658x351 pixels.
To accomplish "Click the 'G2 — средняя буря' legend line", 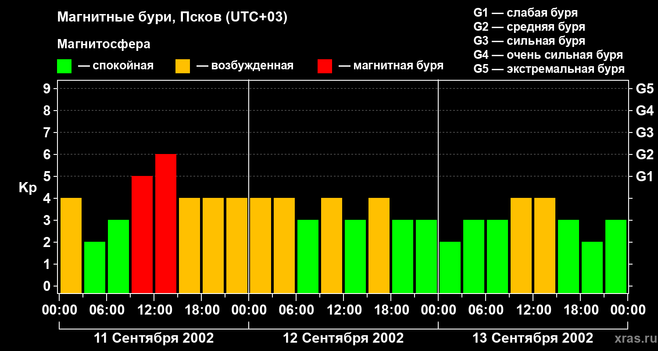I will pos(529,27).
